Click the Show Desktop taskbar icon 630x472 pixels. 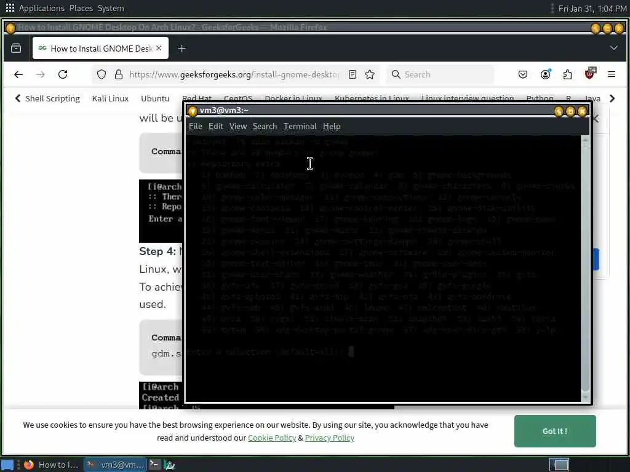click(7, 465)
